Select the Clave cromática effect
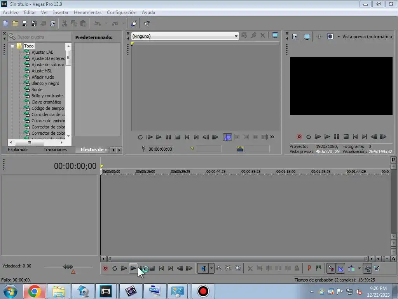398x299 pixels. click(x=46, y=102)
